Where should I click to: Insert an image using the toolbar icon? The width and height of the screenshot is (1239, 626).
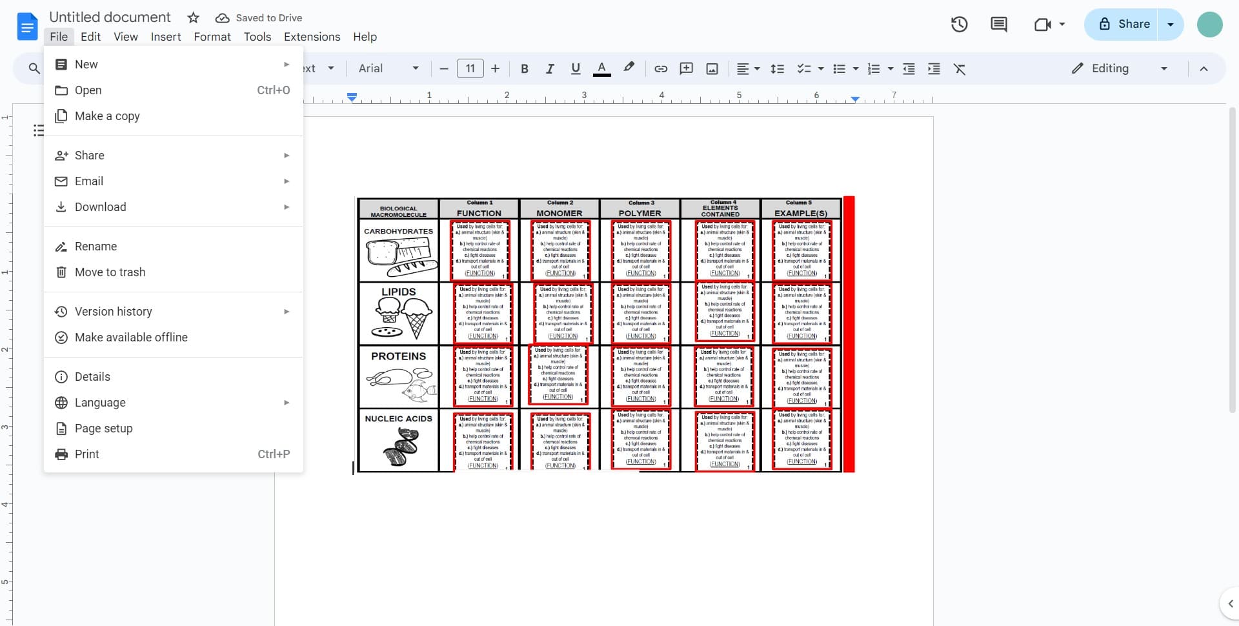[712, 68]
